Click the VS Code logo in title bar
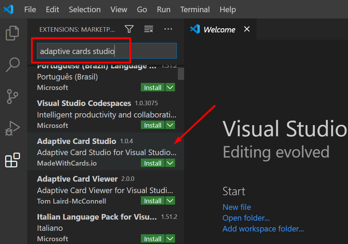The width and height of the screenshot is (348, 244). coord(9,9)
